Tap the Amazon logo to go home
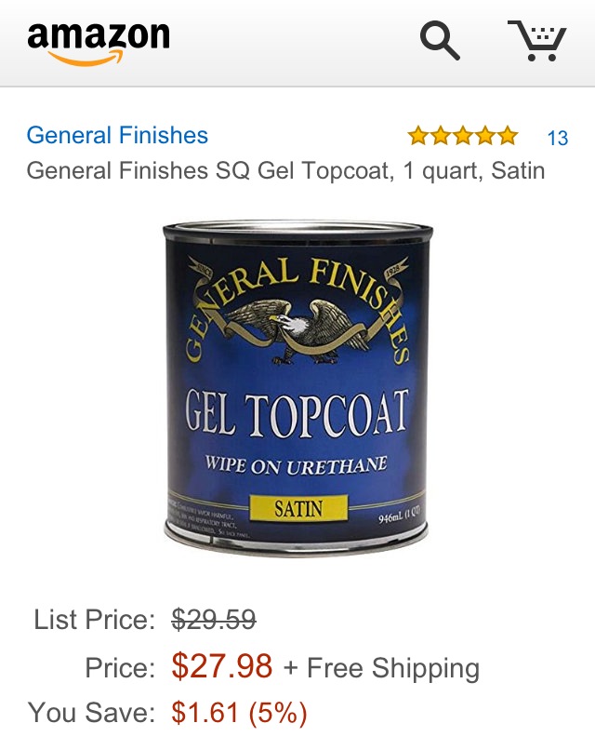Viewport: 595px width, 750px height. point(99,44)
